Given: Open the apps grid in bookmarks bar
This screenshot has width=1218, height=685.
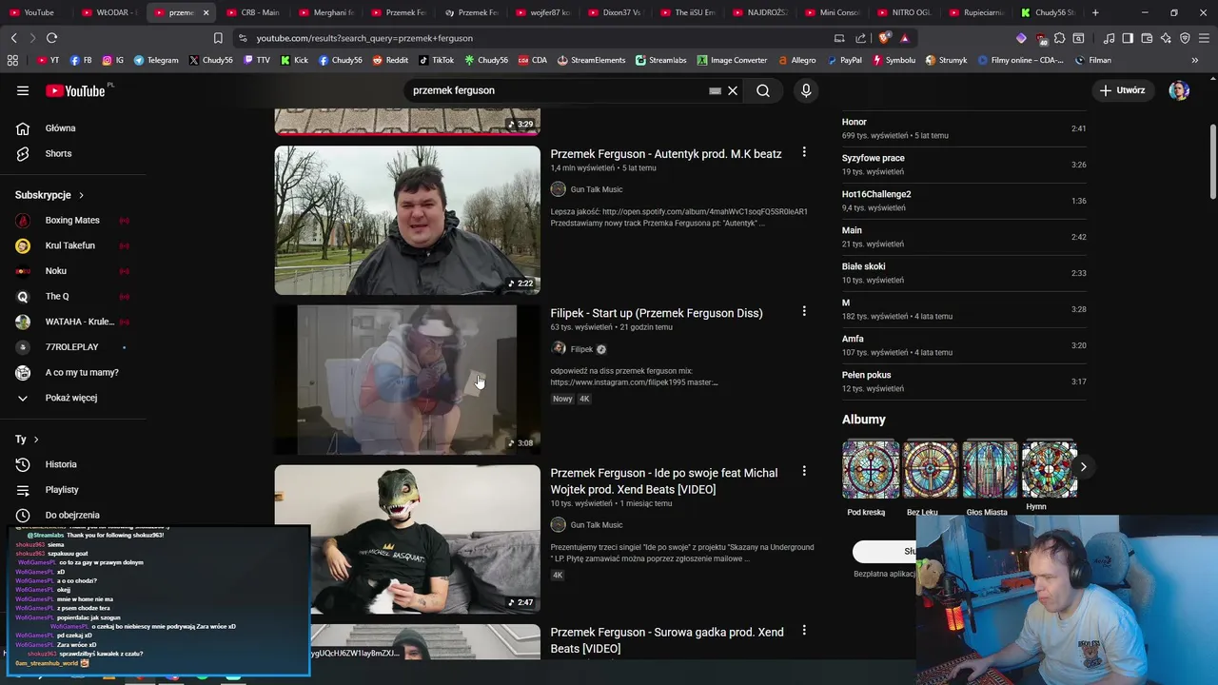Looking at the screenshot, I should point(12,60).
